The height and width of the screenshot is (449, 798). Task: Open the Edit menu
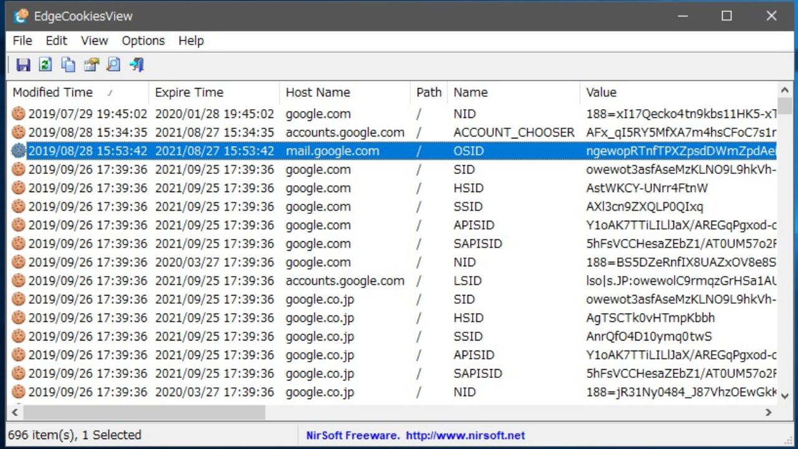56,41
